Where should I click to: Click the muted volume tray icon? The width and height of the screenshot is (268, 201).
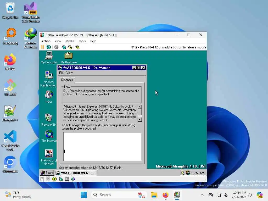(x=226, y=195)
